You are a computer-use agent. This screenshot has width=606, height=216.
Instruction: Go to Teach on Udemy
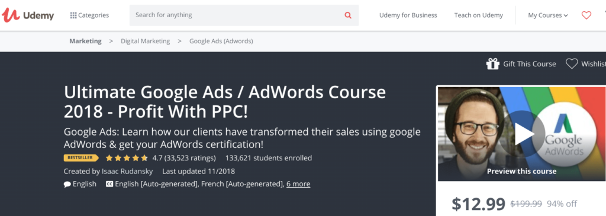click(x=478, y=15)
